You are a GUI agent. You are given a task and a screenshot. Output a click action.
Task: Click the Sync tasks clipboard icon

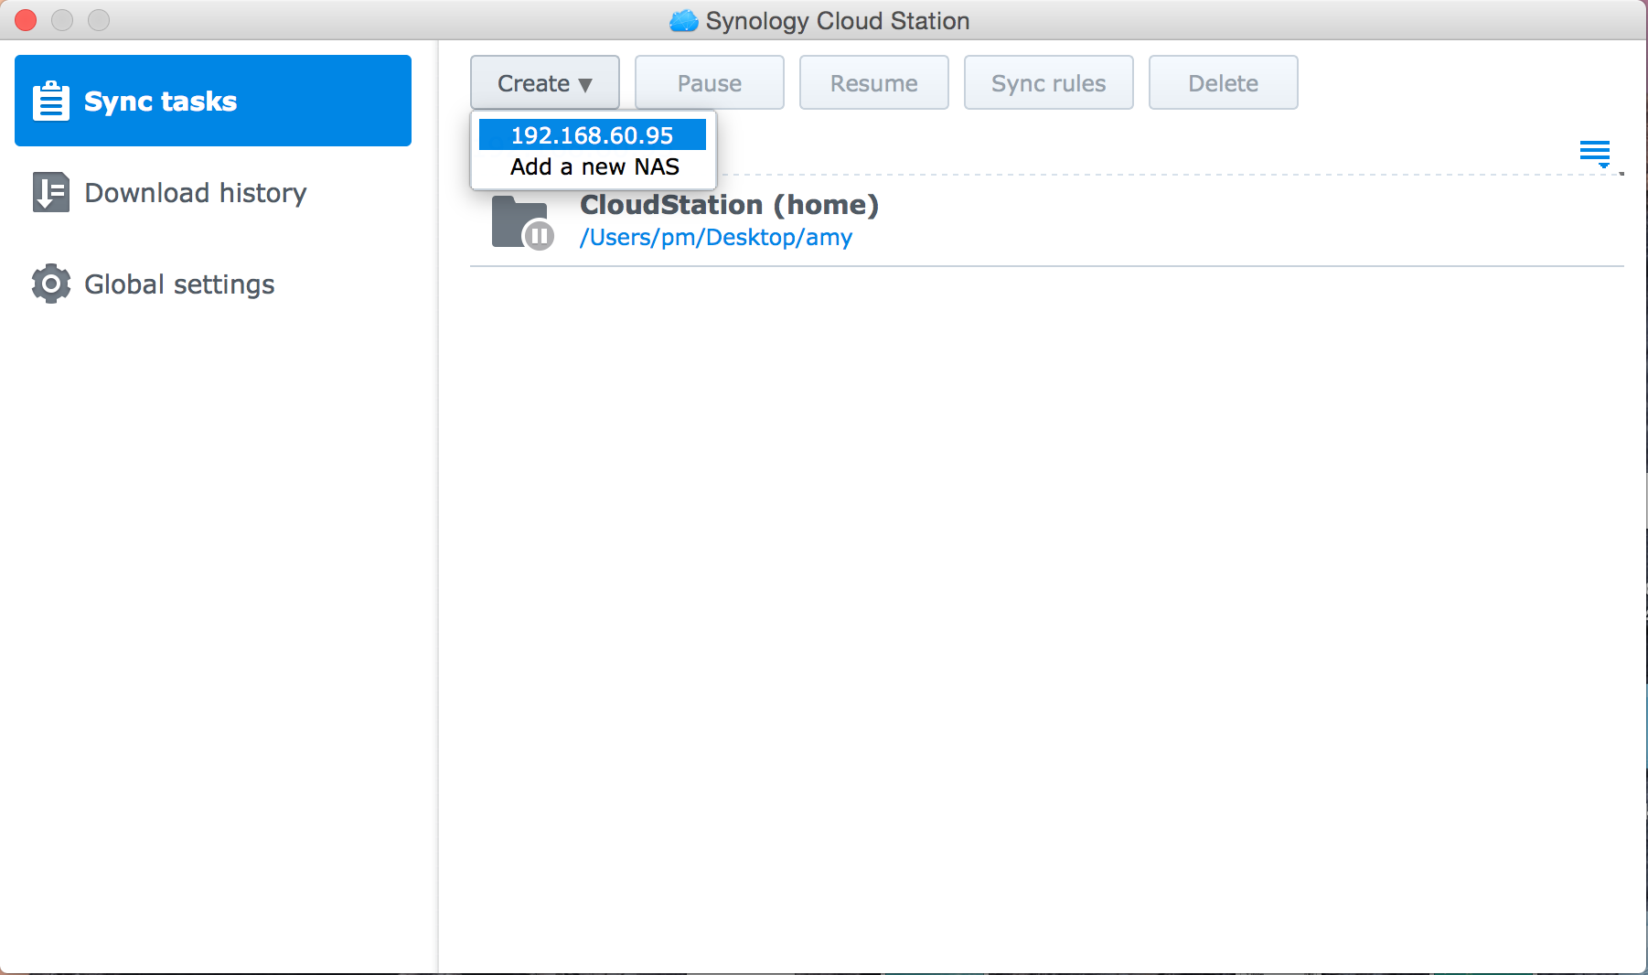click(x=50, y=101)
